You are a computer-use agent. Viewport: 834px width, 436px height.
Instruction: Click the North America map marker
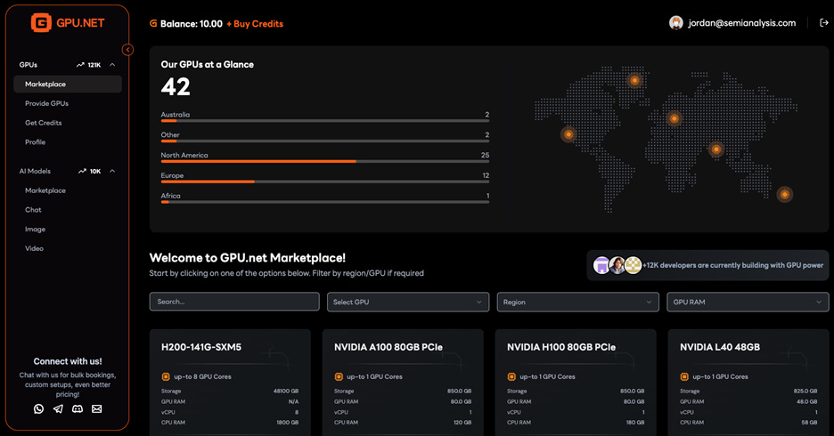pos(568,134)
